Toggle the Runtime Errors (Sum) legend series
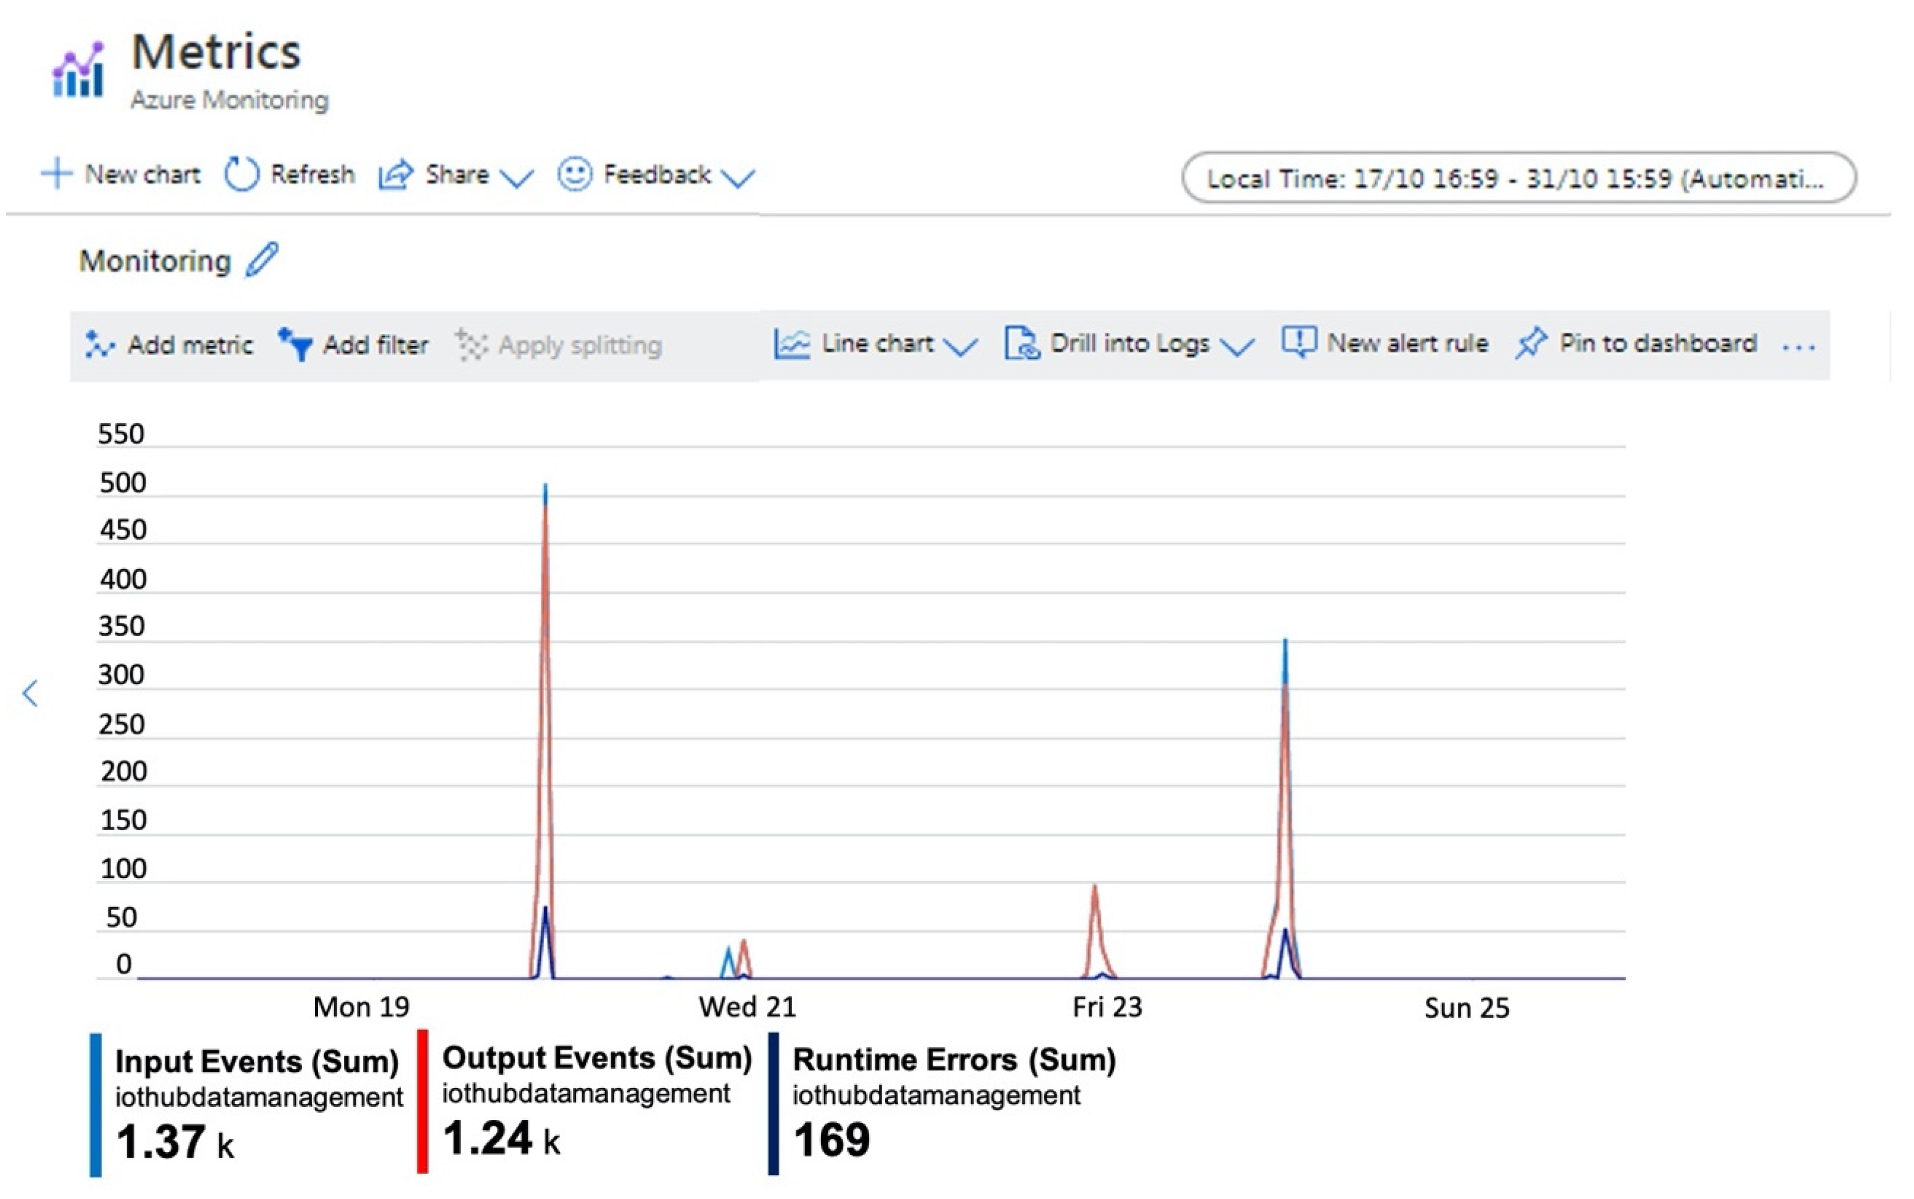 coord(953,1059)
